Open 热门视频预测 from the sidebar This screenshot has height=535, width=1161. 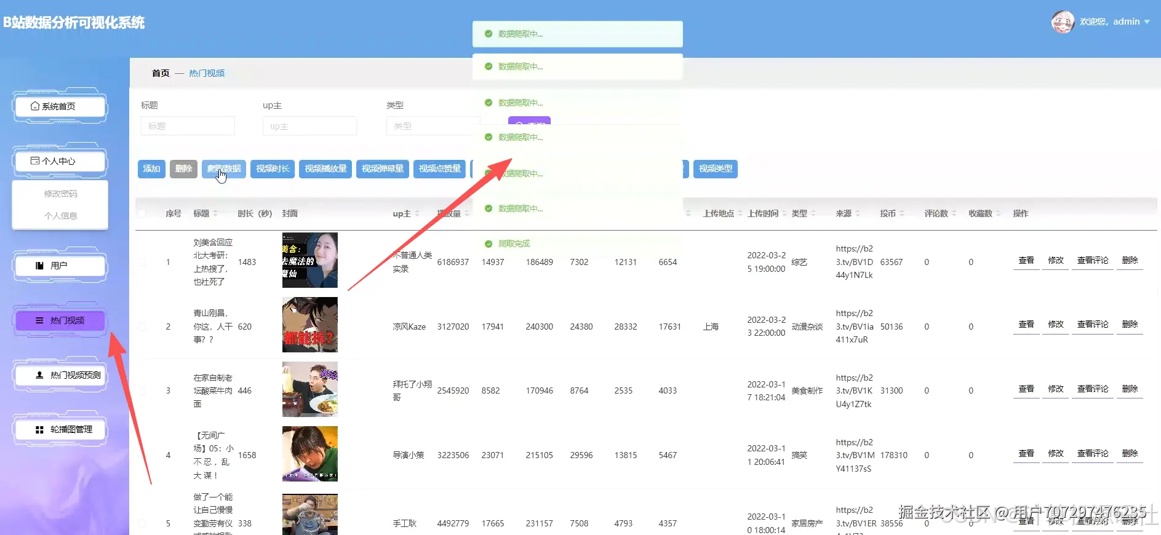(60, 375)
